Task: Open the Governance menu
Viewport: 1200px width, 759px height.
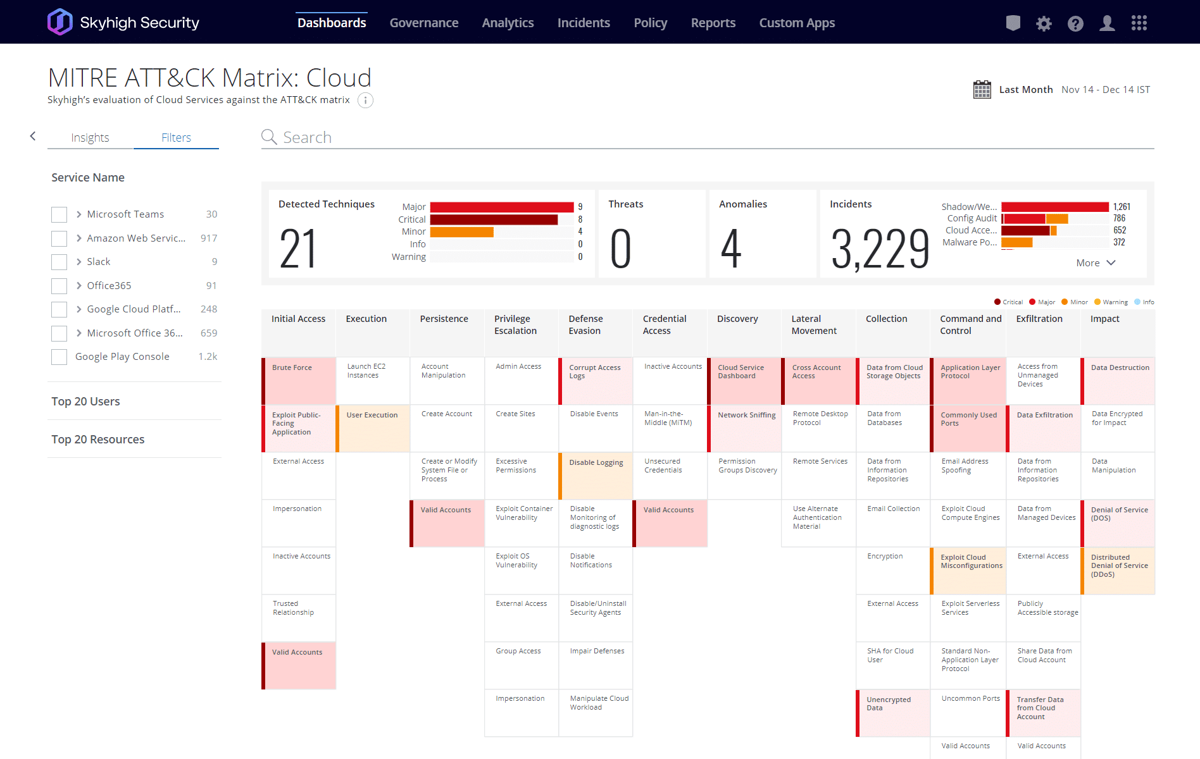Action: click(423, 23)
